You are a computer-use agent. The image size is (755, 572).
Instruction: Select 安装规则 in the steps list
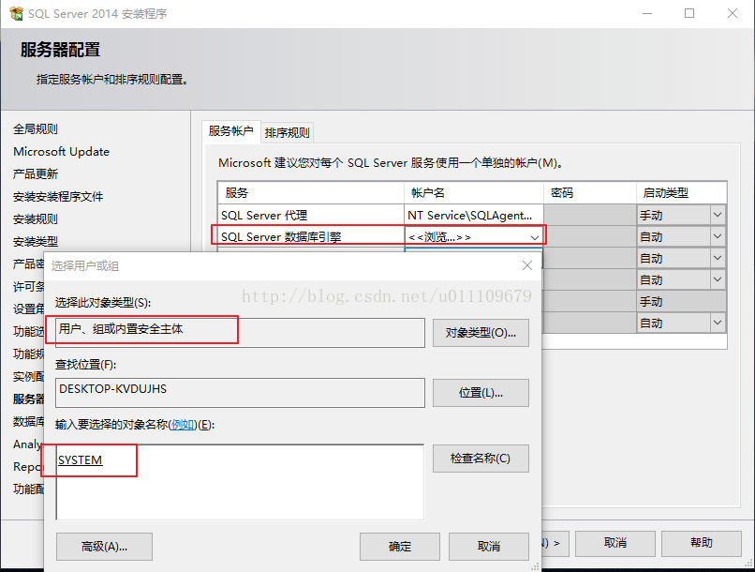36,219
